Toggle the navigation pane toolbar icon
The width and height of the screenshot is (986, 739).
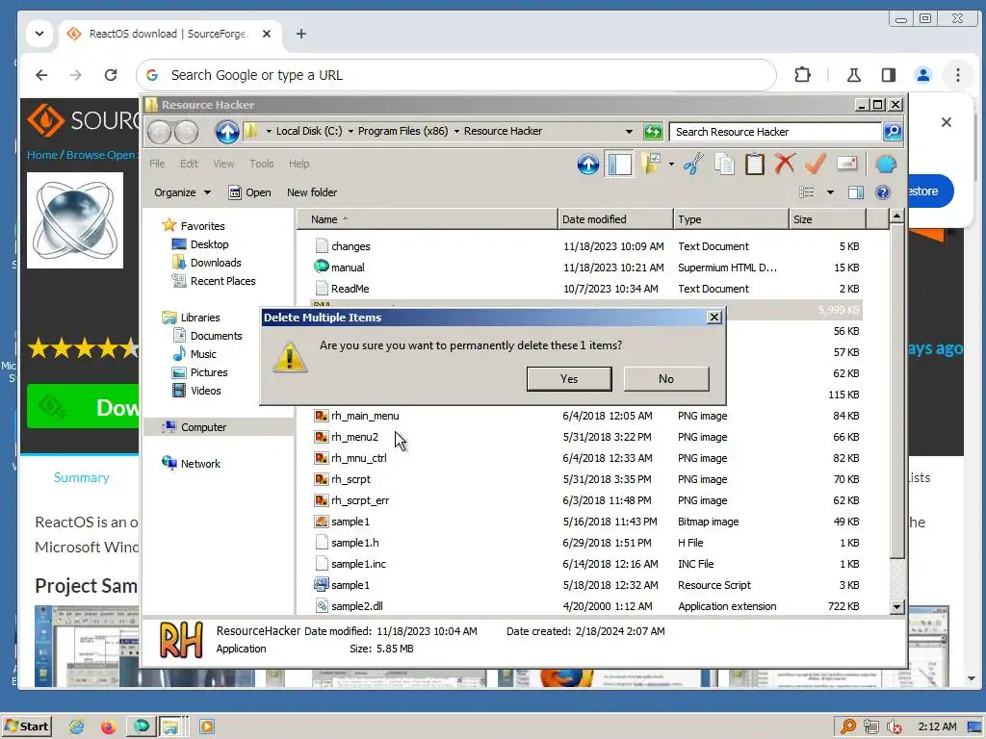point(619,165)
